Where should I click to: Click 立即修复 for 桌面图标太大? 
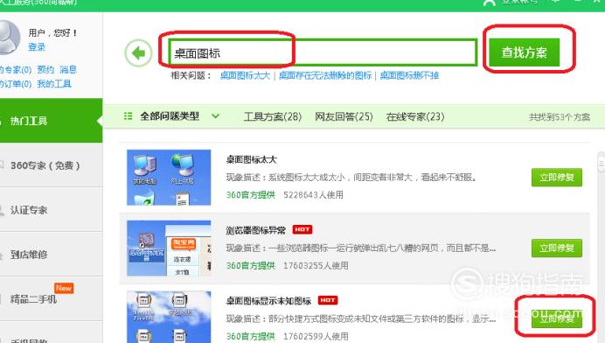pyautogui.click(x=557, y=178)
